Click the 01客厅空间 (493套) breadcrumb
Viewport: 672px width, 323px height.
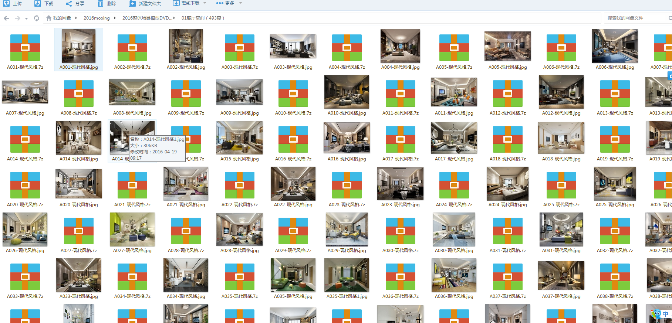click(203, 18)
